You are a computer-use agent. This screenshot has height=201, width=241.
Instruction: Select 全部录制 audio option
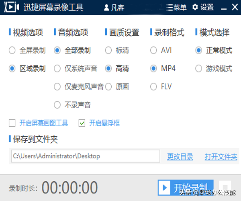coord(72,50)
